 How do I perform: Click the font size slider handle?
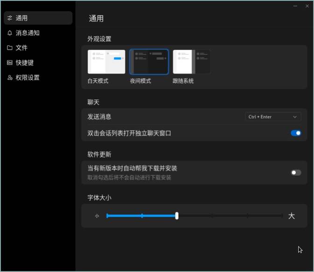click(177, 216)
